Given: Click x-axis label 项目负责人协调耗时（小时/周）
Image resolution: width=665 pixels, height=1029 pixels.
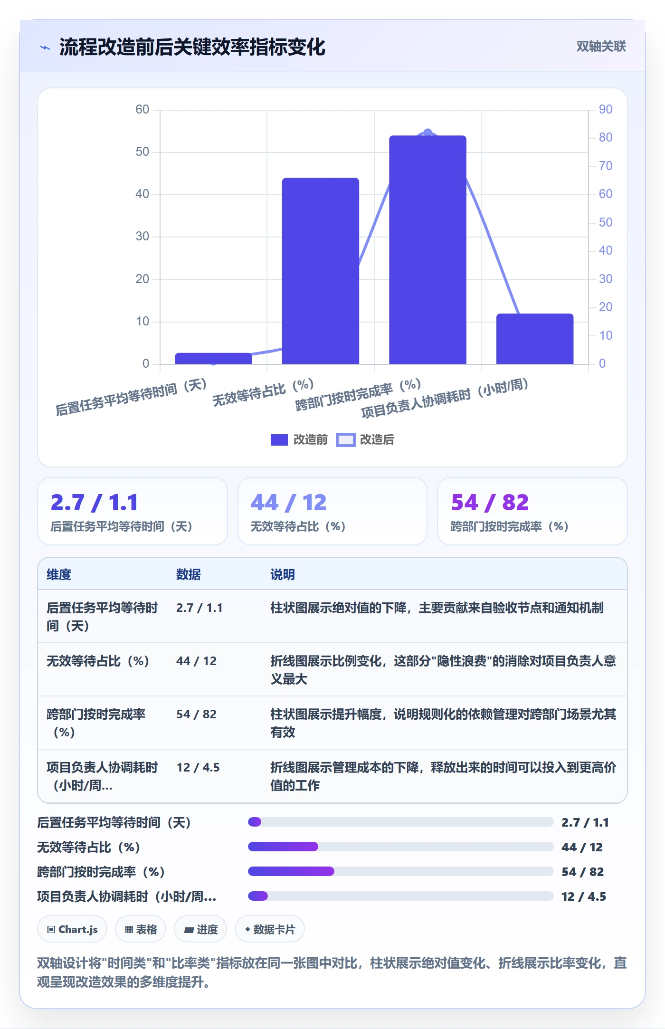Looking at the screenshot, I should pyautogui.click(x=445, y=398).
